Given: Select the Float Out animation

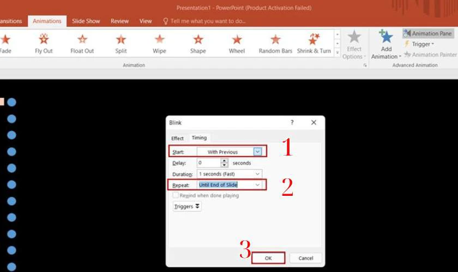Looking at the screenshot, I should pyautogui.click(x=82, y=44).
